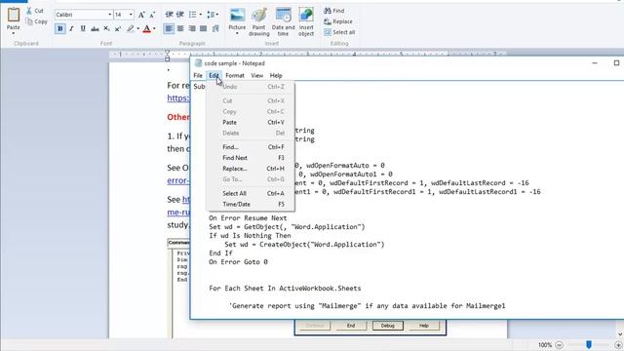This screenshot has height=351, width=624.
Task: Toggle Strikethrough formatting
Action: 95,28
